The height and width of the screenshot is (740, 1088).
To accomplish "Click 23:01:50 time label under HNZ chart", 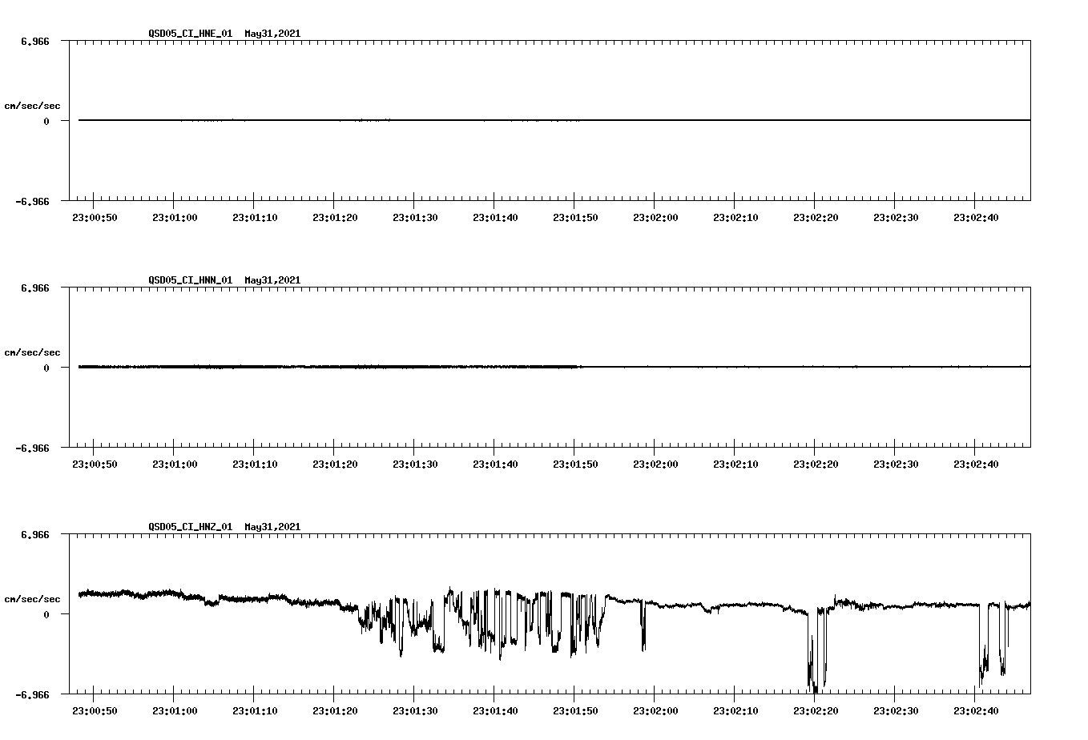I will [575, 711].
